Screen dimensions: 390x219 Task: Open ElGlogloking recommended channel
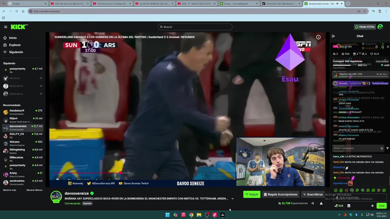pos(23,151)
